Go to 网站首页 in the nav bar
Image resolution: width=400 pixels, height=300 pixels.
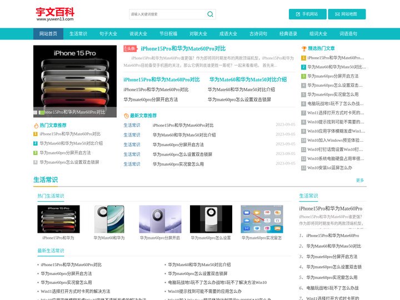pos(48,34)
